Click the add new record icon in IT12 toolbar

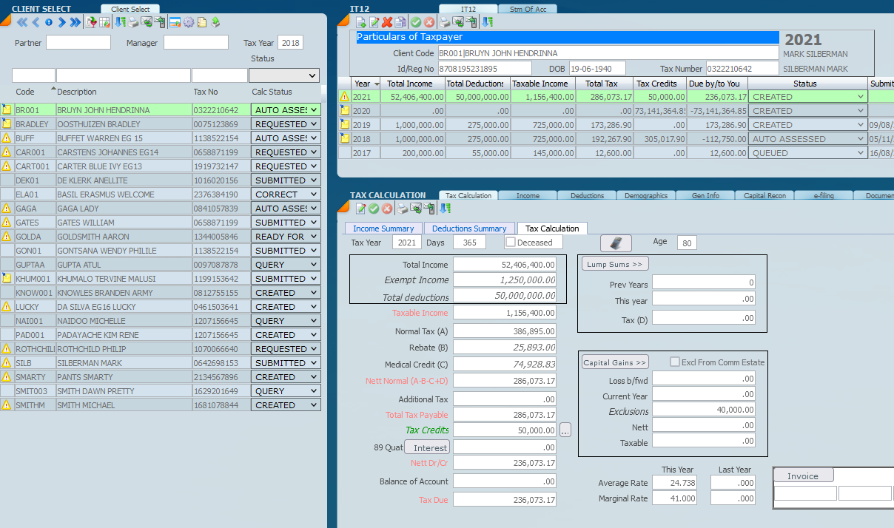(x=361, y=22)
